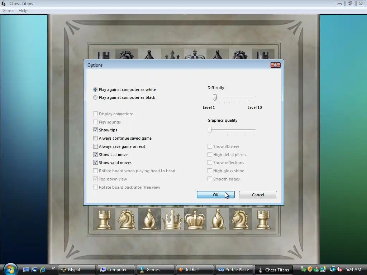Enable Always continue saved game
Screen dimensions: 367x275
(95, 138)
